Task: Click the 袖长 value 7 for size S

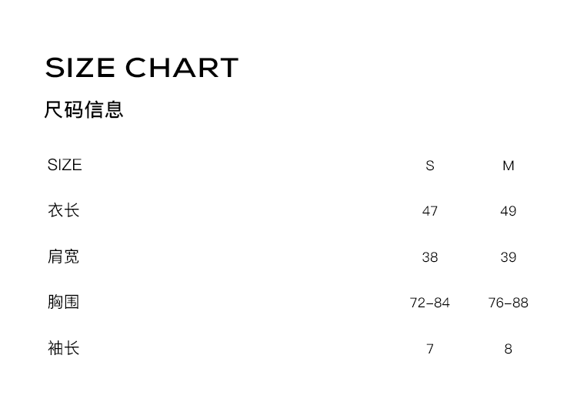Action: pos(430,349)
